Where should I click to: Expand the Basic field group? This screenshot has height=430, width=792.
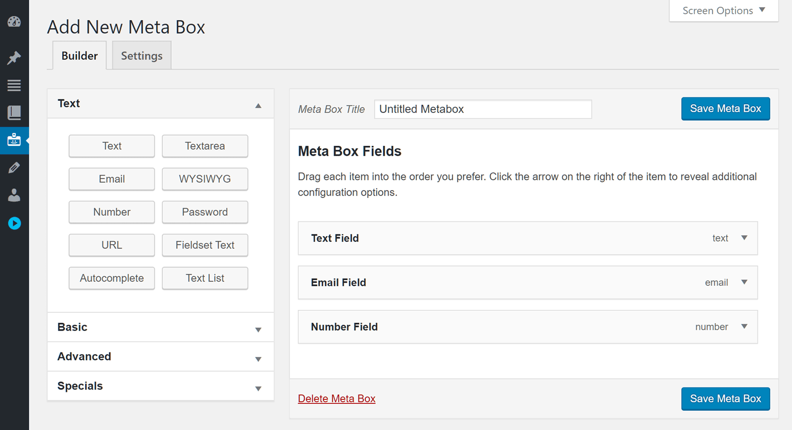click(258, 330)
